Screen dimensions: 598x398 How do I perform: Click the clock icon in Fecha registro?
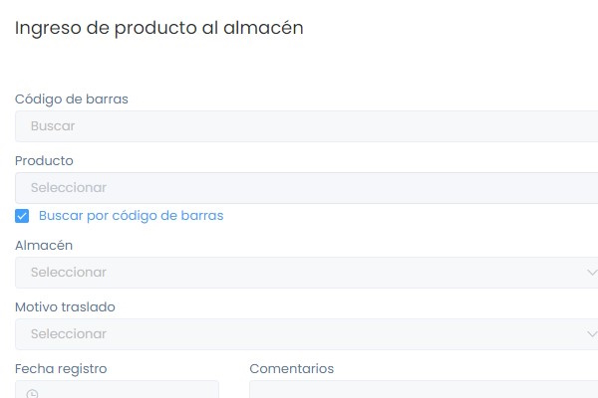tap(33, 393)
